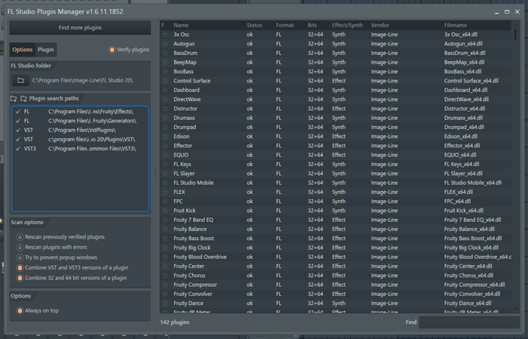Enable Rescan plugins with errors
The width and height of the screenshot is (528, 339).
point(20,247)
